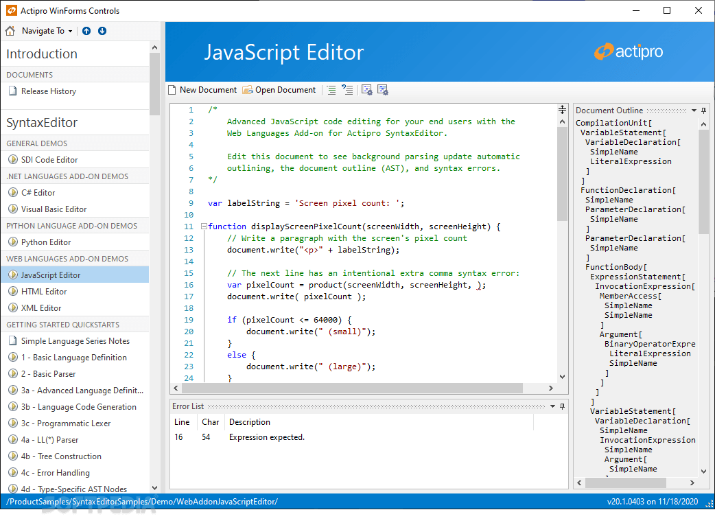The width and height of the screenshot is (715, 523).
Task: Go to next sample with down arrow
Action: (x=102, y=31)
